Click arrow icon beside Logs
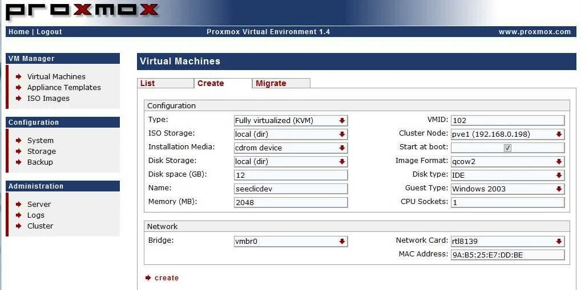 click(19, 215)
